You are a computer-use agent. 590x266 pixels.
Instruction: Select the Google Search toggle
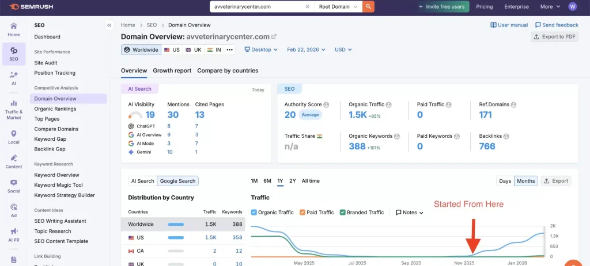[177, 181]
